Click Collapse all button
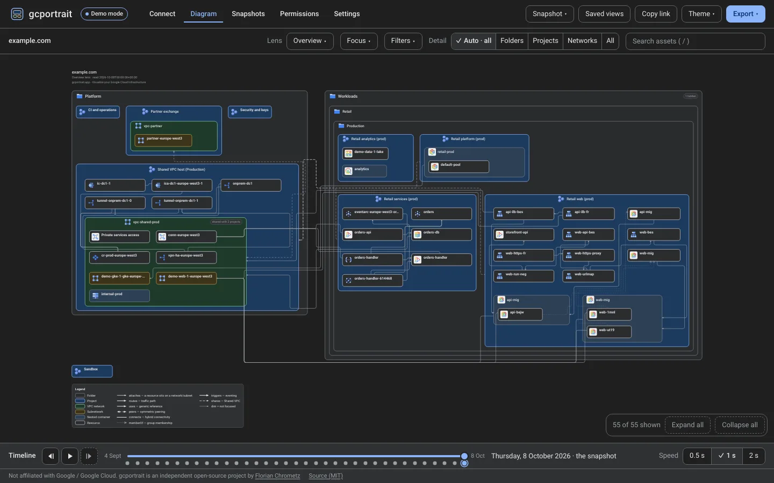 (740, 425)
